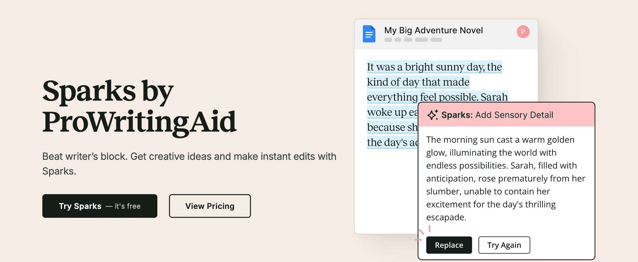Click the highlighted line starting "the day's"
638x262 pixels.
click(392, 142)
